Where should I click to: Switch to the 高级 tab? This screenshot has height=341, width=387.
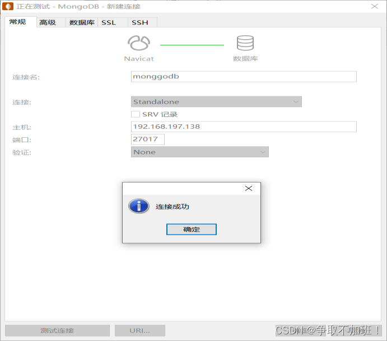tap(51, 22)
